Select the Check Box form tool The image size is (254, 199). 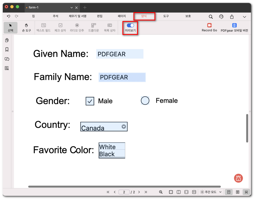[61, 27]
